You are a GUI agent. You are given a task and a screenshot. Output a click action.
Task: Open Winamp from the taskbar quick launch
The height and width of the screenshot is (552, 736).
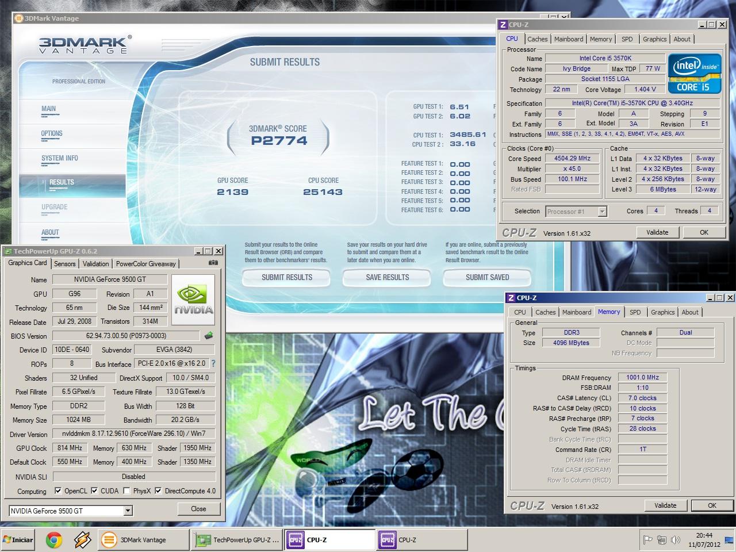[83, 540]
